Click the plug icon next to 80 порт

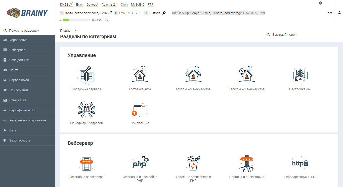point(164,13)
